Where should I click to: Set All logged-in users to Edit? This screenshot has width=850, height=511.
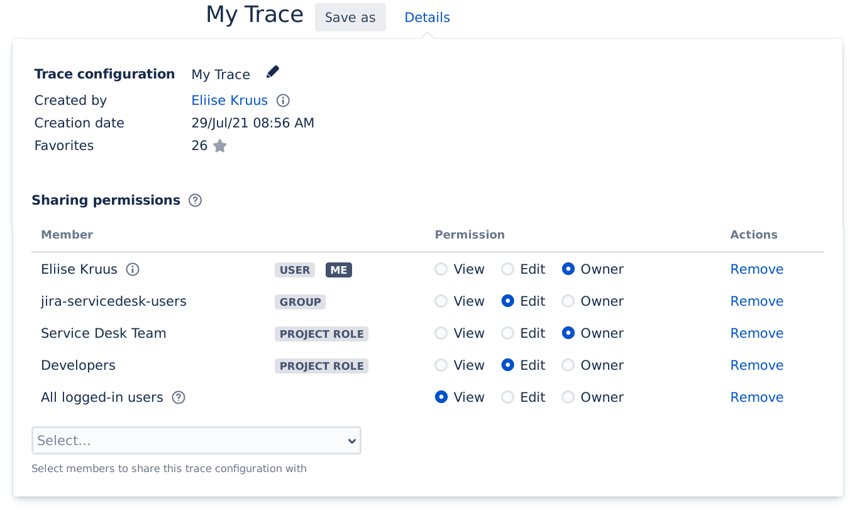pyautogui.click(x=508, y=397)
